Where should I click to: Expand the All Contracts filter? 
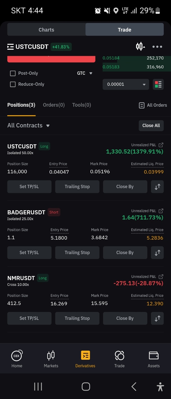pyautogui.click(x=28, y=126)
